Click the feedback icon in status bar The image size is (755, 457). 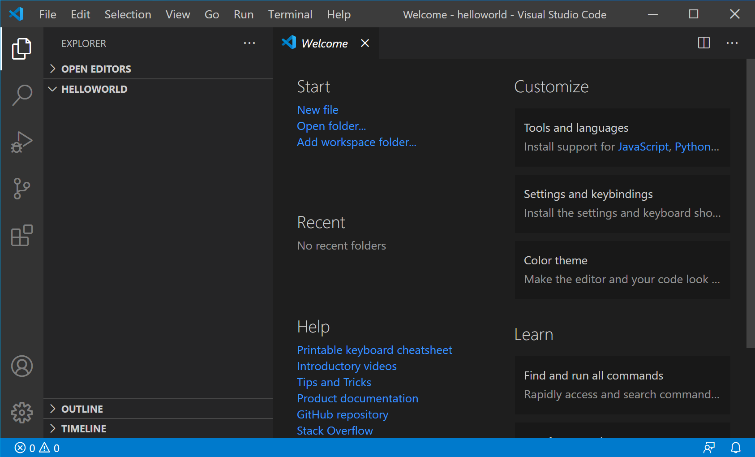click(709, 448)
